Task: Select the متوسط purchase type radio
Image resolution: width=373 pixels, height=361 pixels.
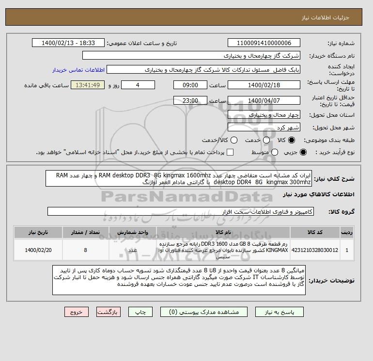Action: (x=275, y=152)
